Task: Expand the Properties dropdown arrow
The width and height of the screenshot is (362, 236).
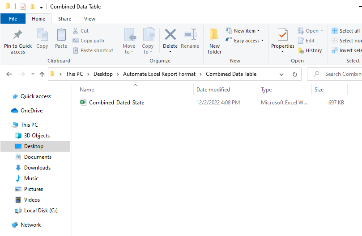Action: coord(283,52)
